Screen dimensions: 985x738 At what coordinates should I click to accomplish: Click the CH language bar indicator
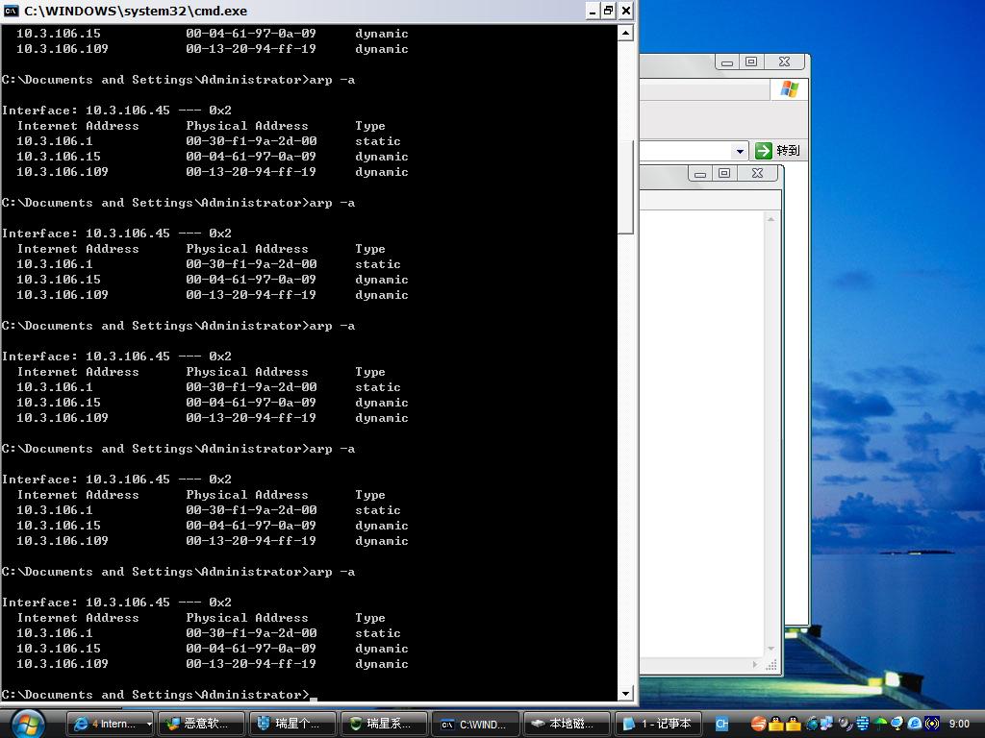click(721, 725)
